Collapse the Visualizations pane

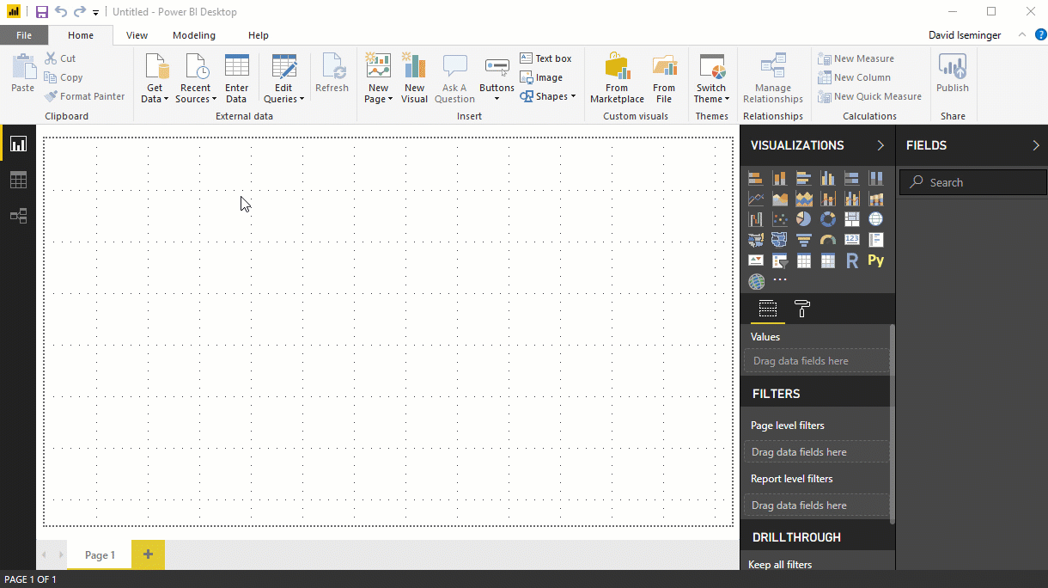tap(880, 145)
